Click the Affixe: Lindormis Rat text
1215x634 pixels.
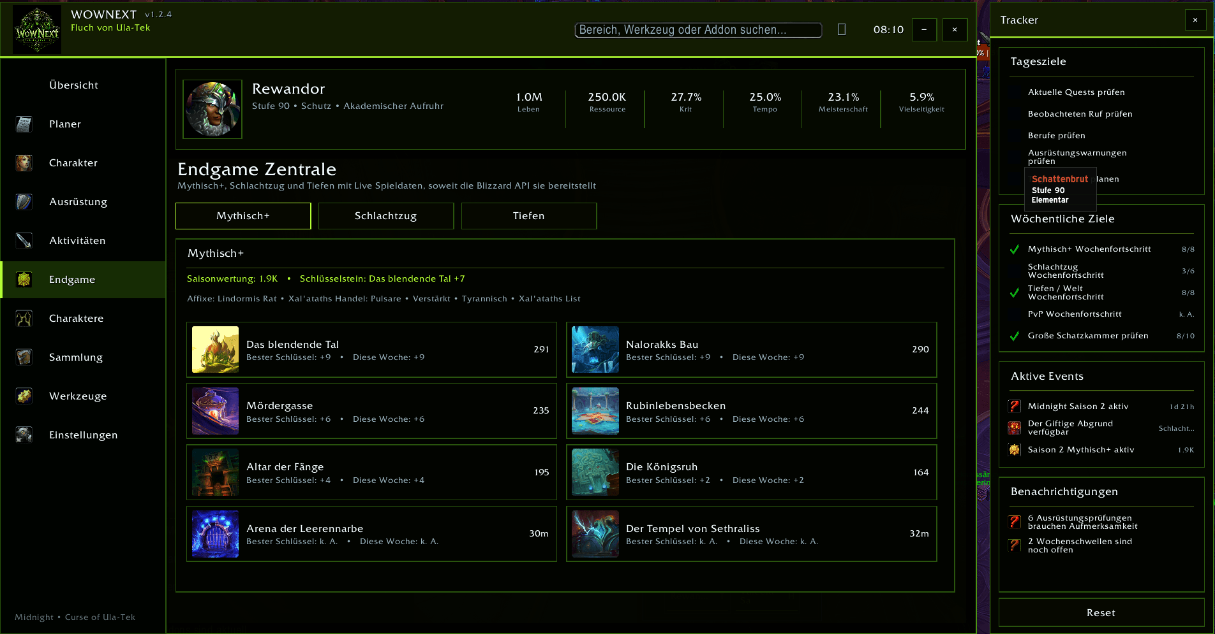click(232, 299)
